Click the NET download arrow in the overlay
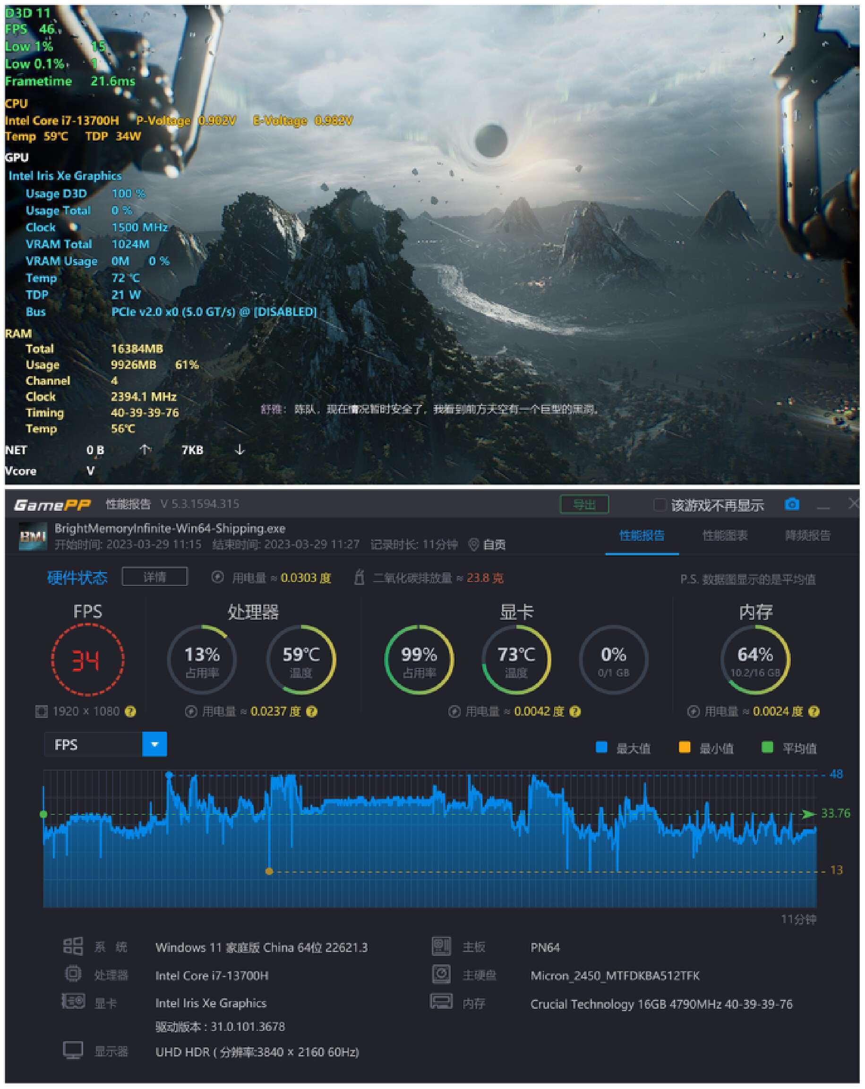This screenshot has width=865, height=1089. (240, 449)
